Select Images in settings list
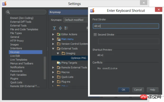This screenshot has width=164, height=102. (14, 45)
